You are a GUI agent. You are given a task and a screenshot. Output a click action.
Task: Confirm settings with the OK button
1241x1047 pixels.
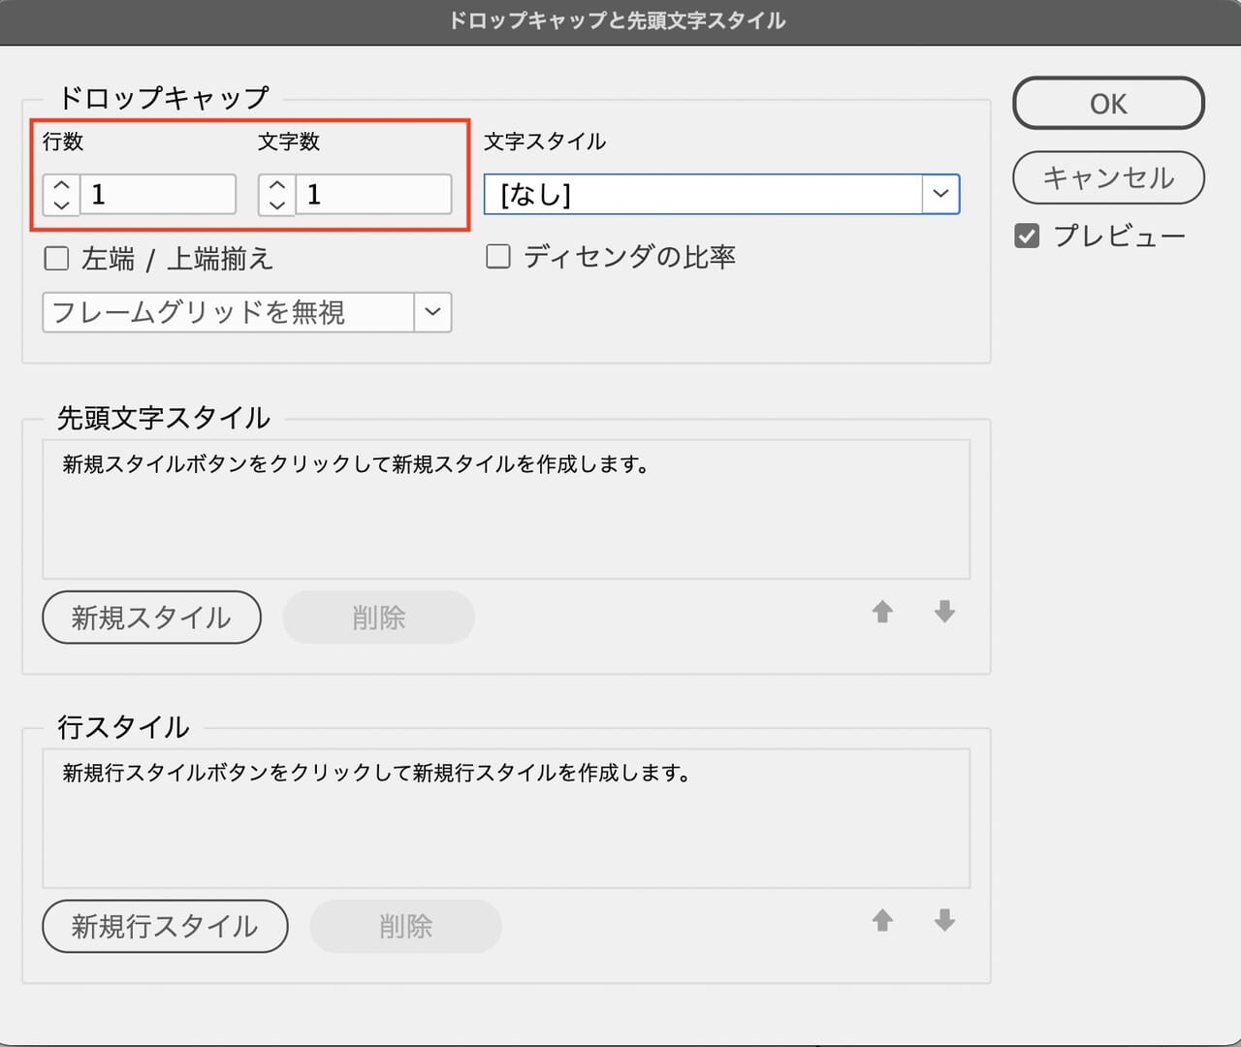coord(1108,103)
